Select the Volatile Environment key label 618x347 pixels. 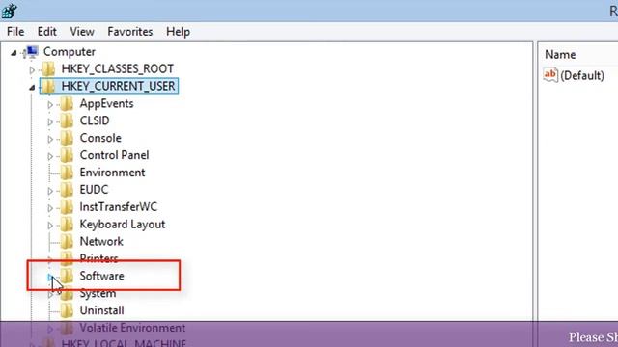click(132, 328)
